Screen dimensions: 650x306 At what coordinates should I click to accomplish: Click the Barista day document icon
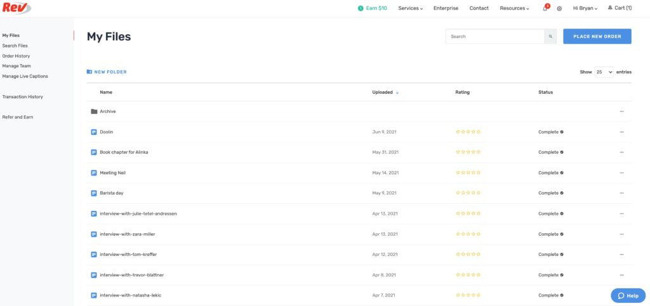coord(94,193)
